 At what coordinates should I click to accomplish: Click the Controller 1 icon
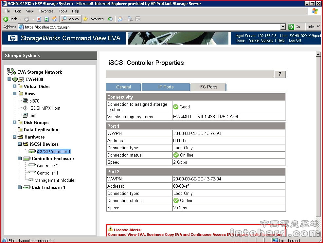click(x=32, y=172)
